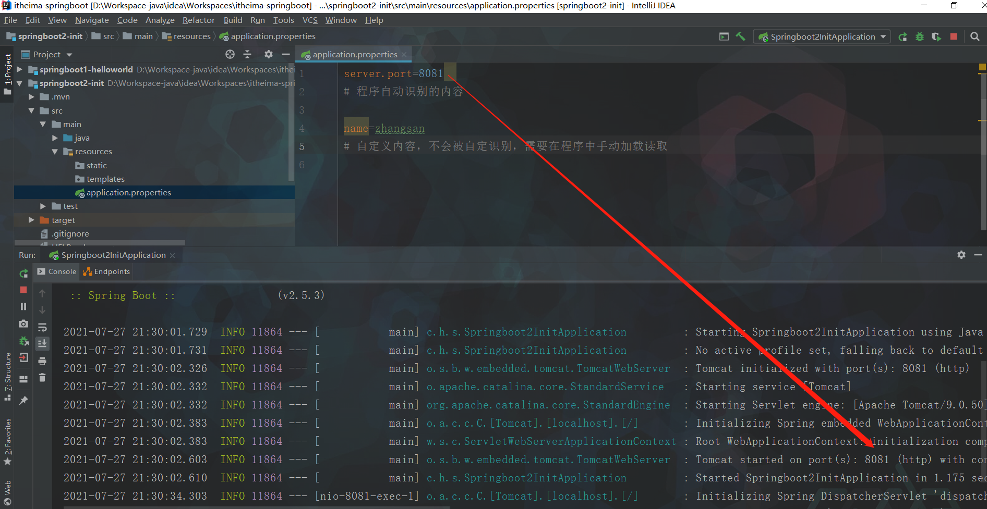Move up the stack trace in console
Screen dimensions: 987x509
[x=42, y=293]
